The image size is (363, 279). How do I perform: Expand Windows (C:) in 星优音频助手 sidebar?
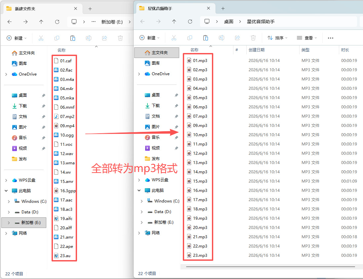coord(141,201)
